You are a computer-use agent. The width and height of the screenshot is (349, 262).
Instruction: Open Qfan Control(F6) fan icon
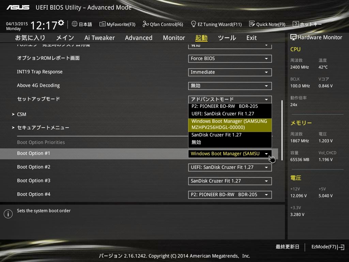[x=145, y=24]
